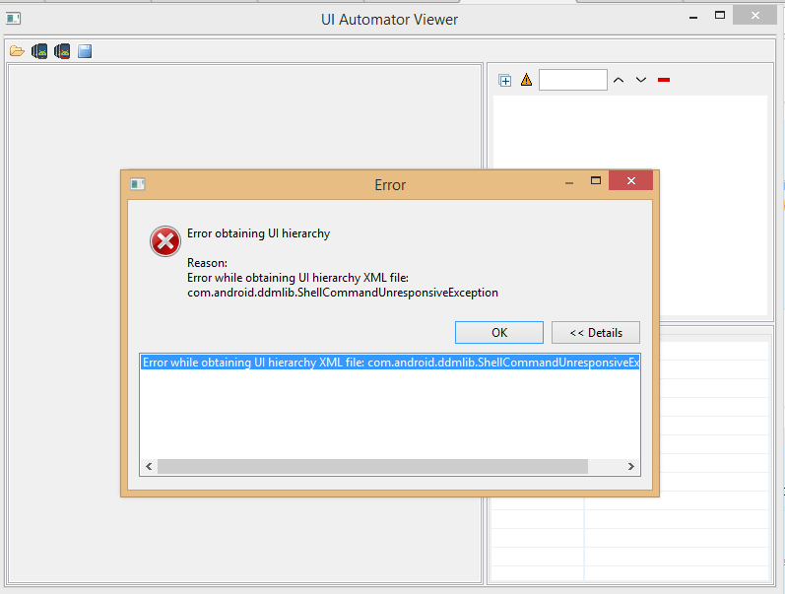
Task: Go to the previous search result using the up arrow
Action: (x=619, y=80)
